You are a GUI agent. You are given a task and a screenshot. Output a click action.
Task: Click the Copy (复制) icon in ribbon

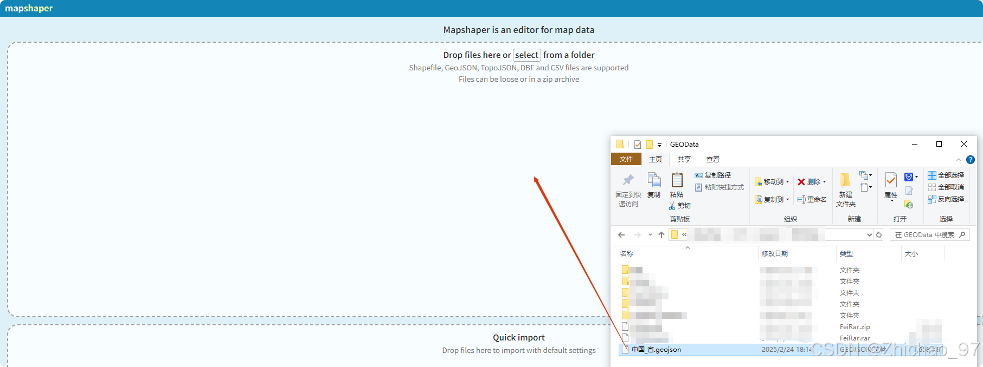pyautogui.click(x=654, y=180)
